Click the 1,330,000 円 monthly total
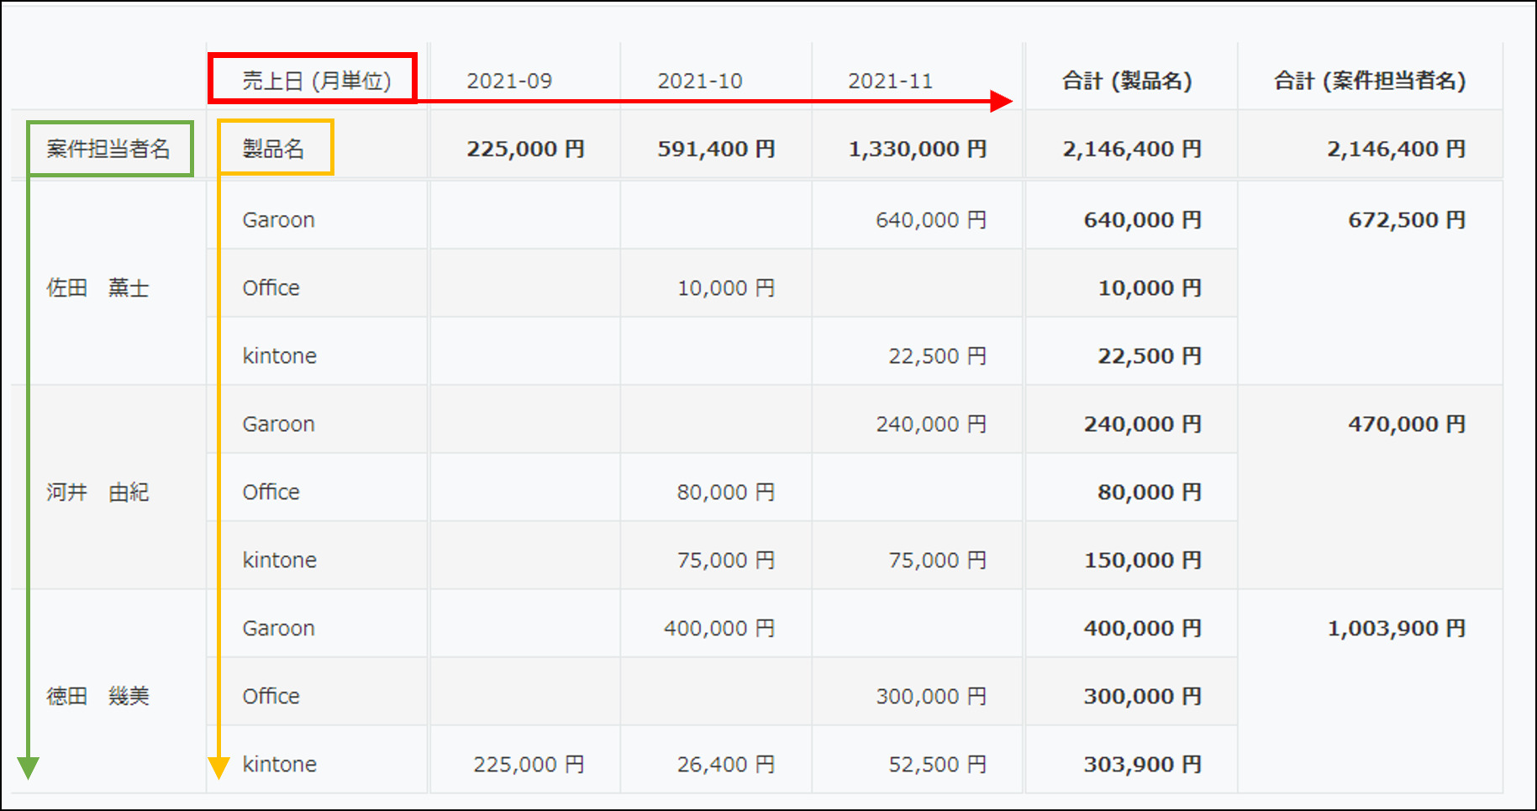The width and height of the screenshot is (1537, 811). pyautogui.click(x=918, y=149)
